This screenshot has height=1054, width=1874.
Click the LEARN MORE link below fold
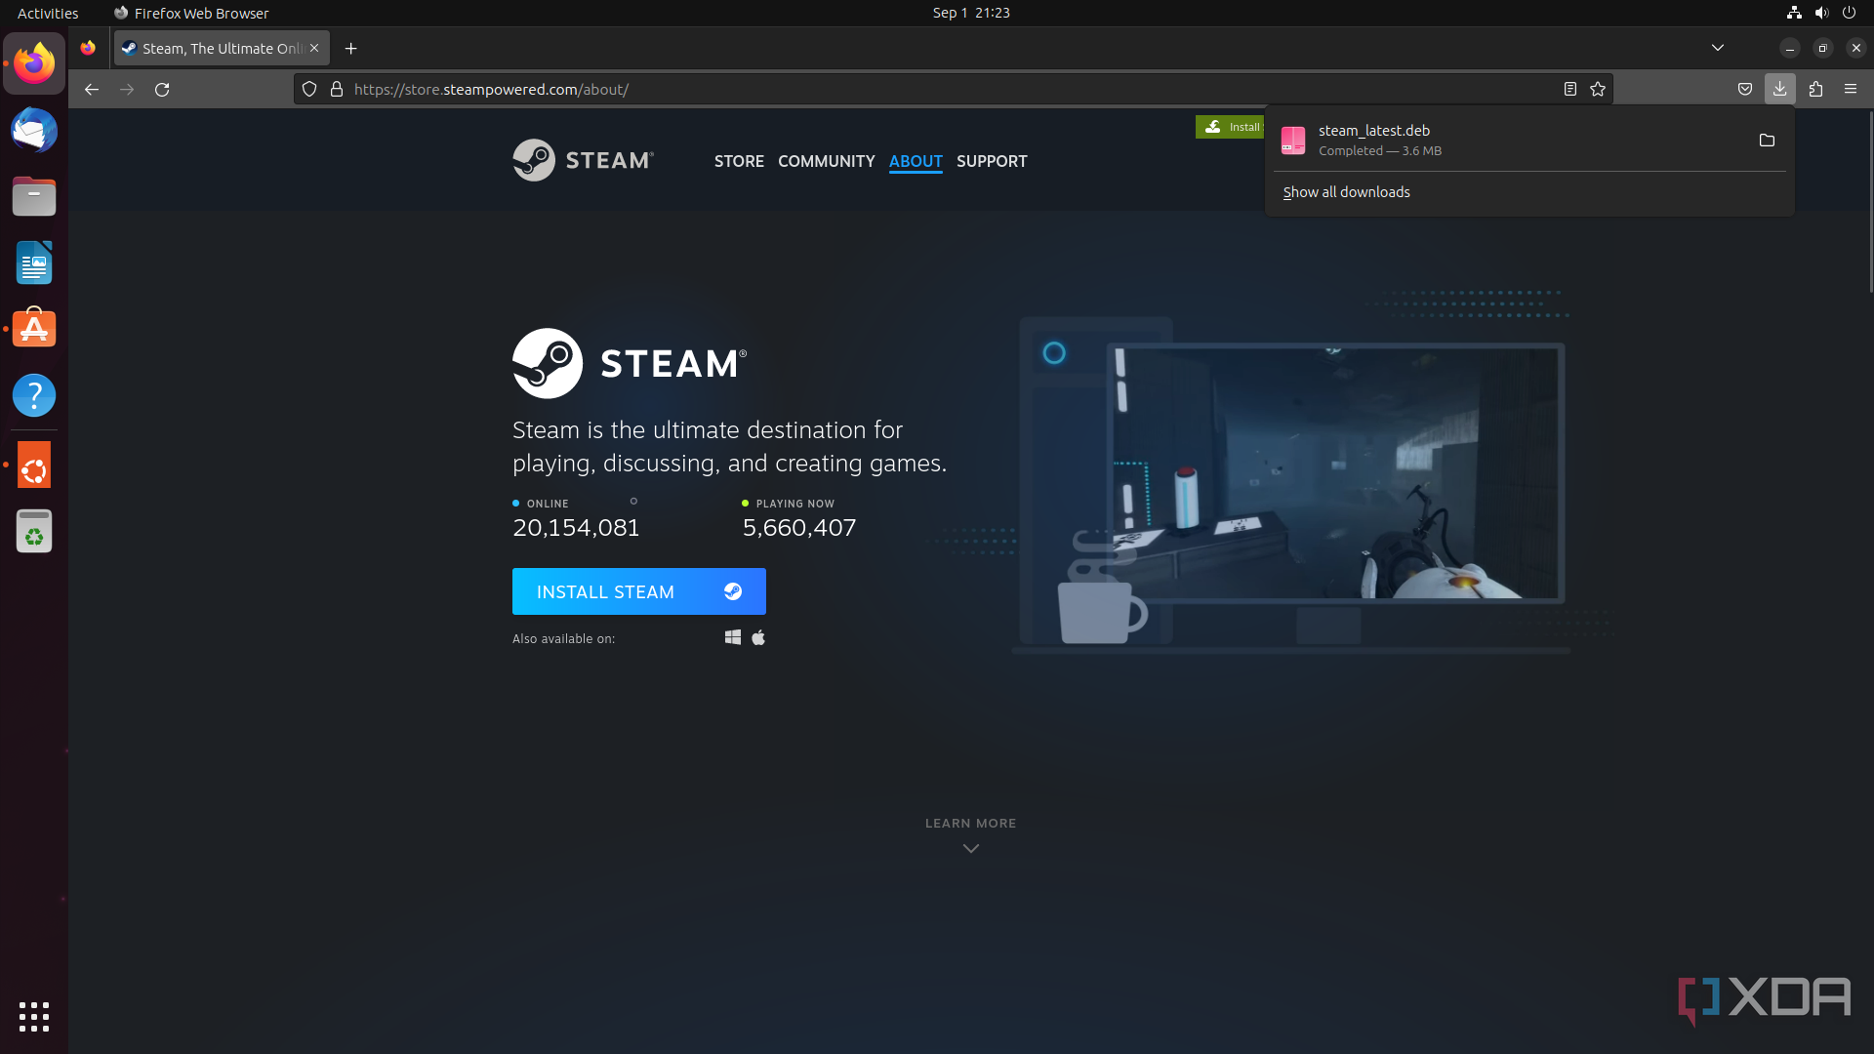[x=970, y=823]
